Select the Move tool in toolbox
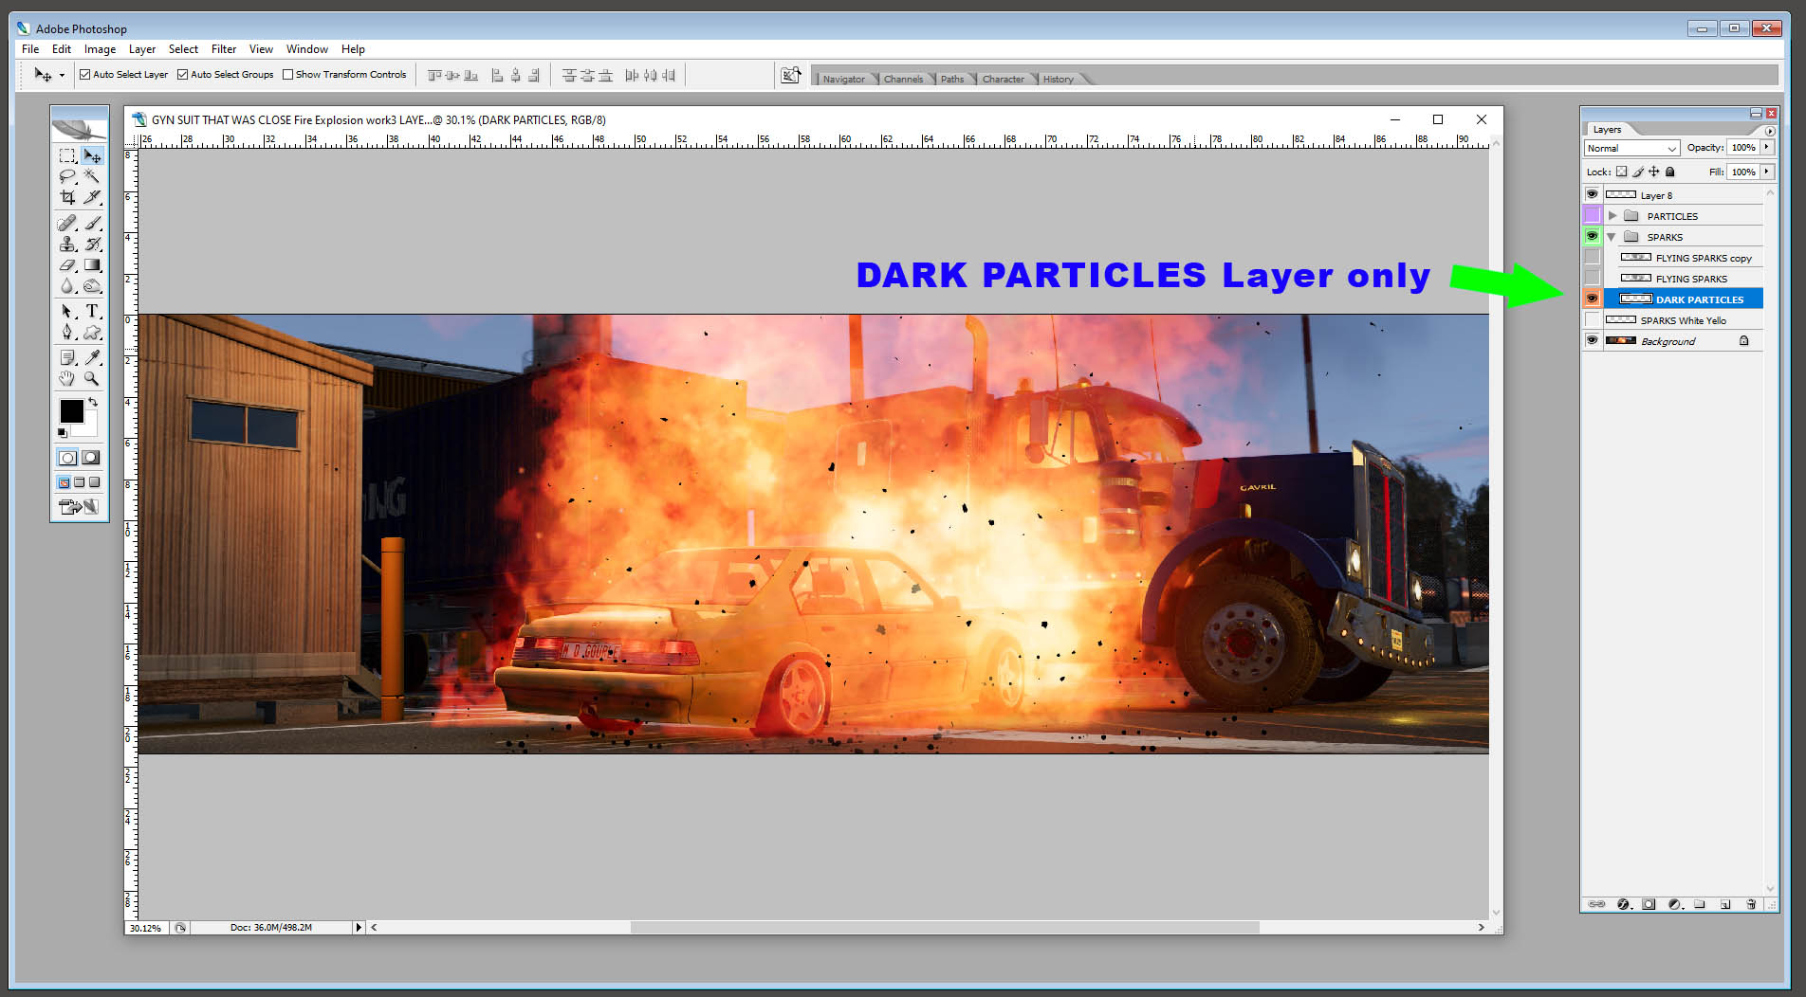Image resolution: width=1806 pixels, height=997 pixels. tap(92, 155)
